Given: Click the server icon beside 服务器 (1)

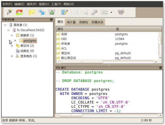Looking at the screenshot, I should [x=11, y=25].
